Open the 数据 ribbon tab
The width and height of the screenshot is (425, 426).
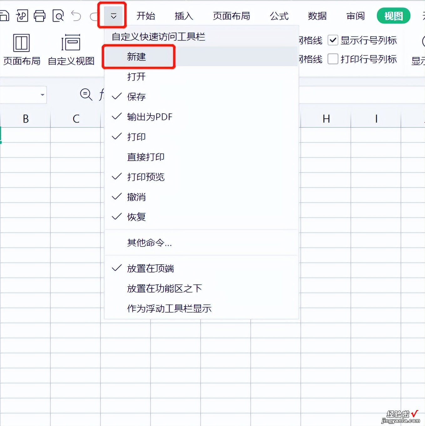pos(317,16)
